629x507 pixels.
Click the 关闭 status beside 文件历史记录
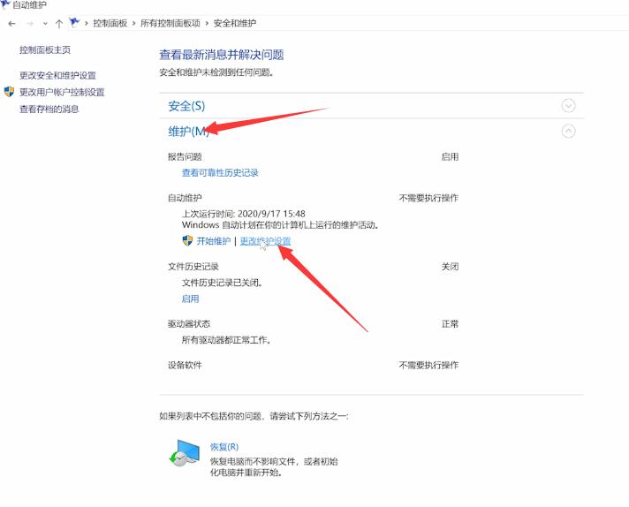[x=450, y=267]
